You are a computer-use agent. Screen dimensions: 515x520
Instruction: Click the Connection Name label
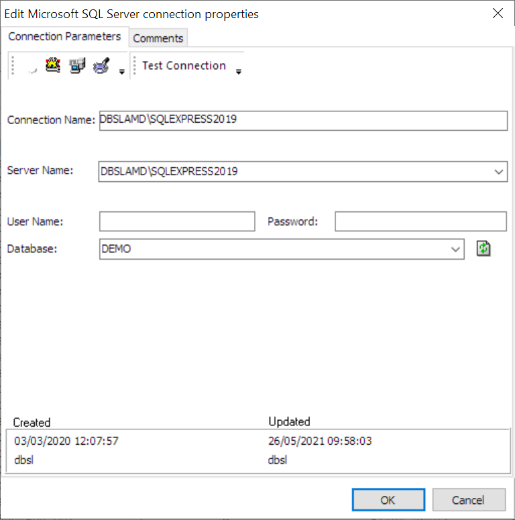(51, 119)
